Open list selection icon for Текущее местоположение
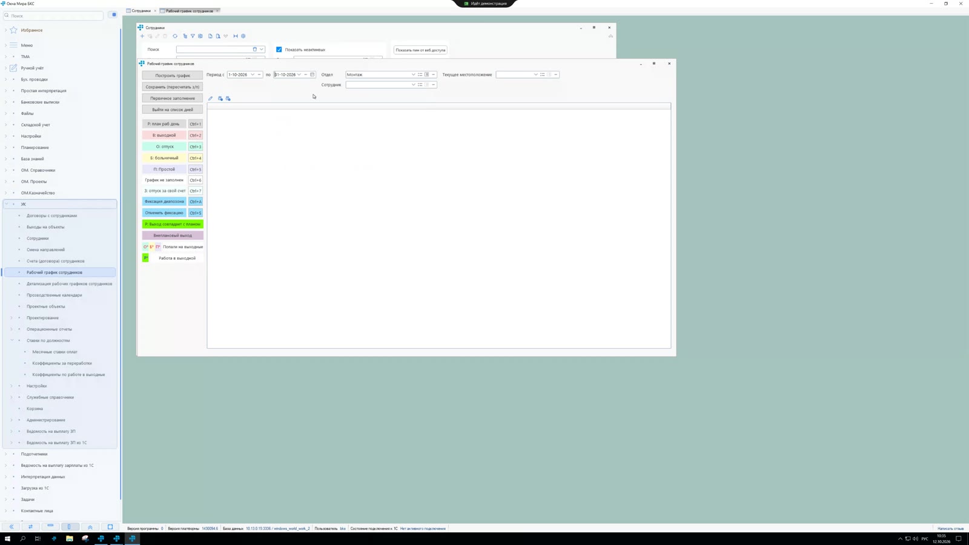This screenshot has height=545, width=969. click(x=543, y=74)
